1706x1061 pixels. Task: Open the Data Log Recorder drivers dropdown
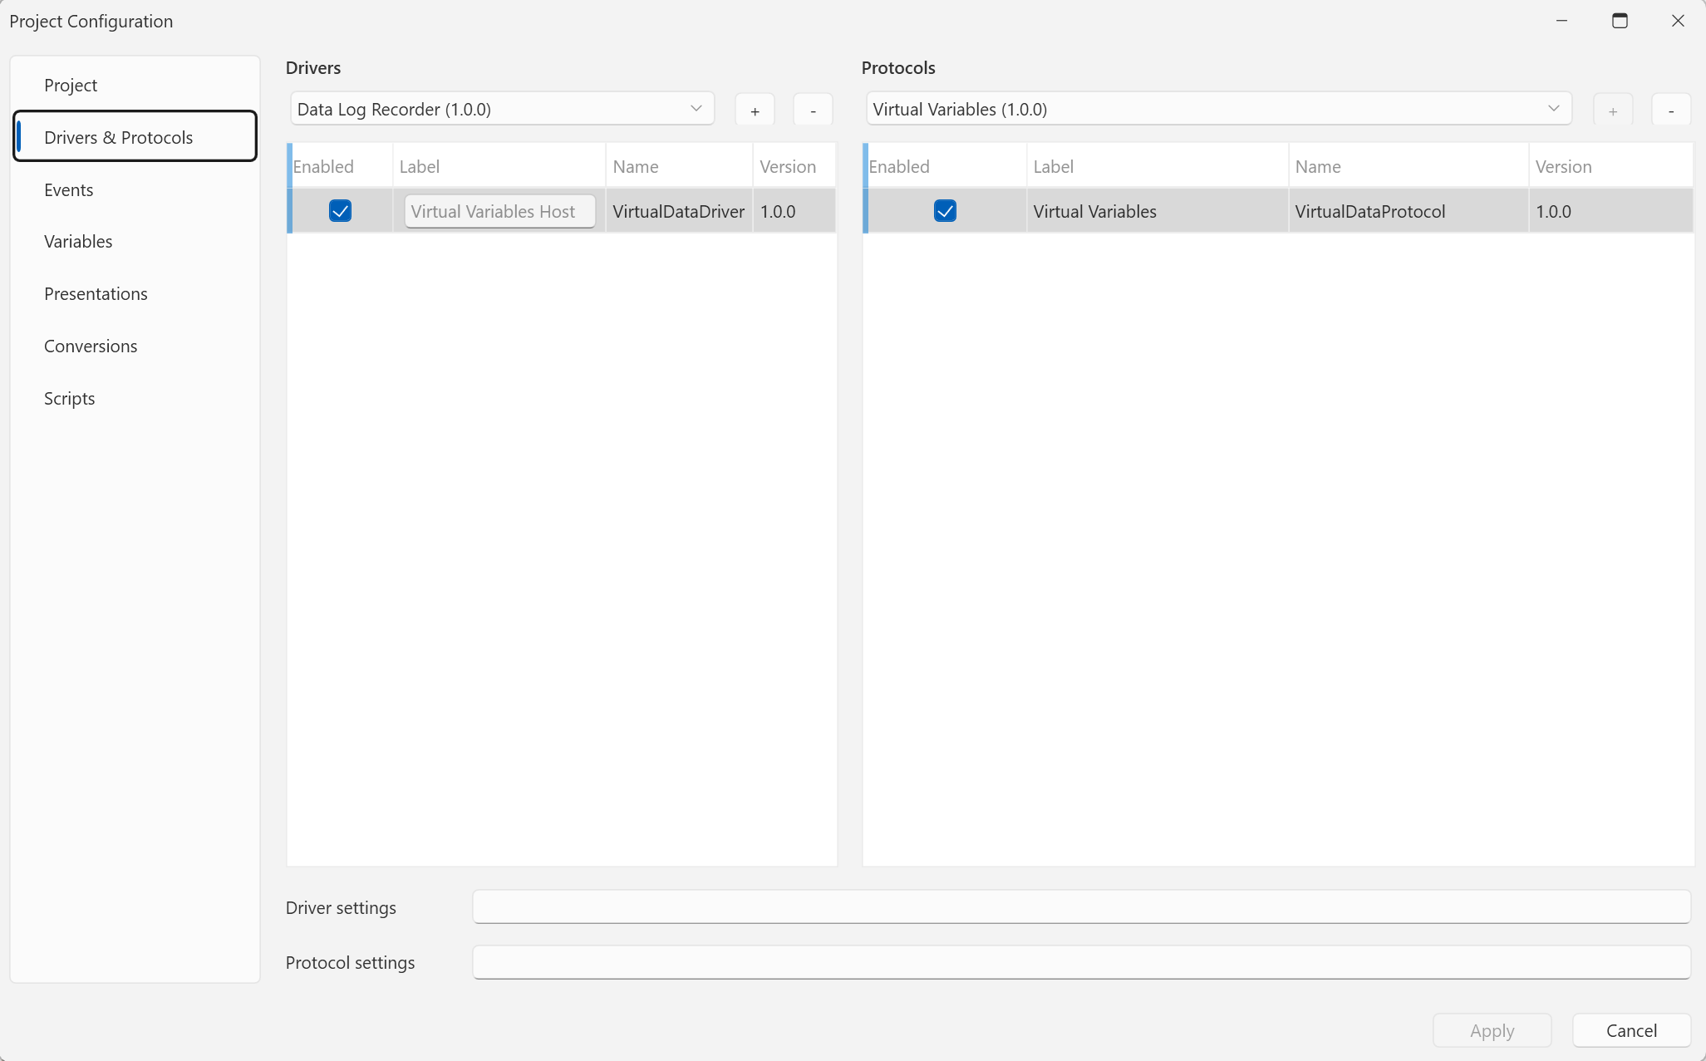(x=502, y=109)
